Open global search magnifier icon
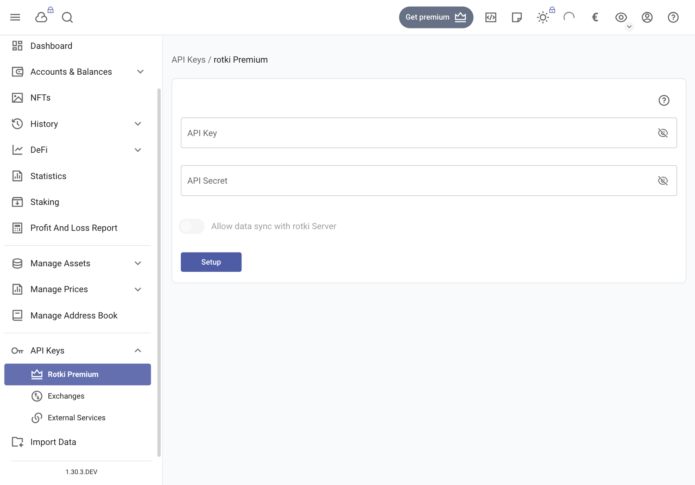 click(67, 17)
